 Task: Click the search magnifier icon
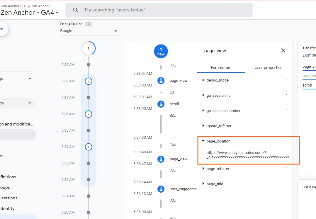pos(76,10)
